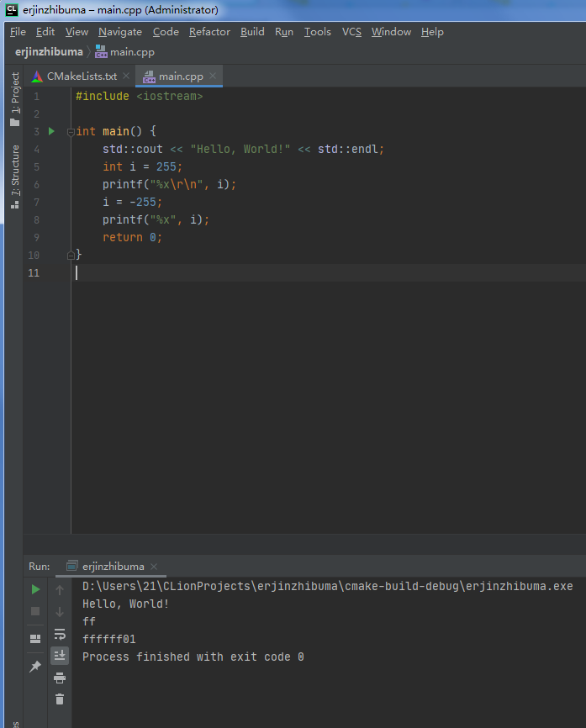The image size is (586, 728).
Task: Close the erjinzhibuma Run tab
Action: point(154,567)
